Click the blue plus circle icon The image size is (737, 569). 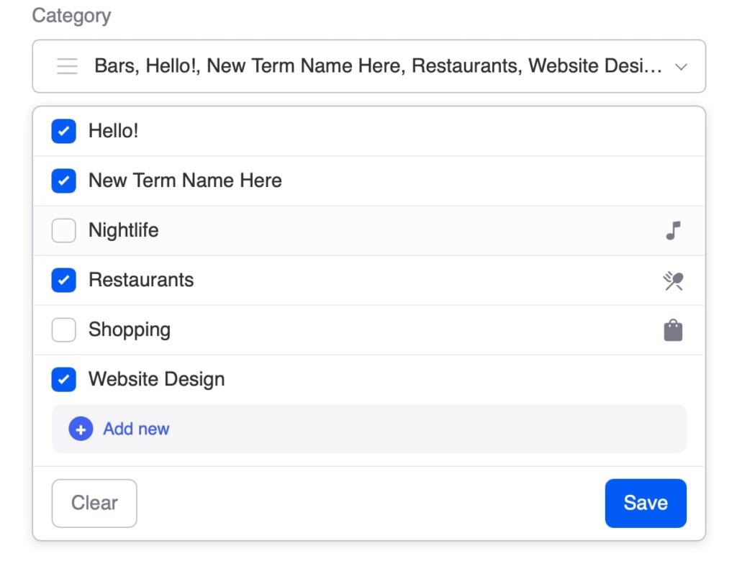[x=81, y=429]
